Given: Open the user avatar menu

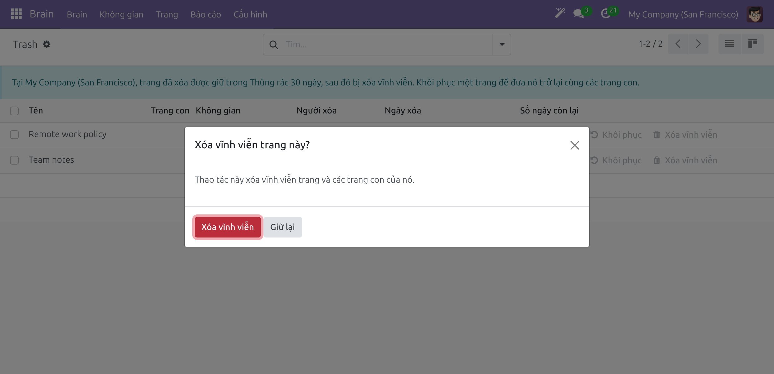Looking at the screenshot, I should coord(755,14).
